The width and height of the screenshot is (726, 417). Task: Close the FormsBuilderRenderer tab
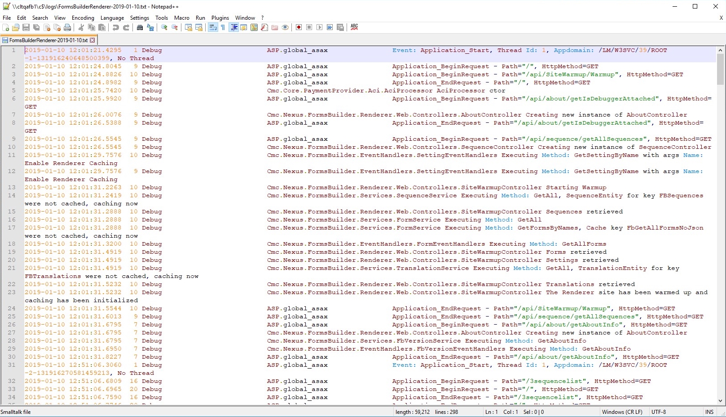[x=92, y=40]
